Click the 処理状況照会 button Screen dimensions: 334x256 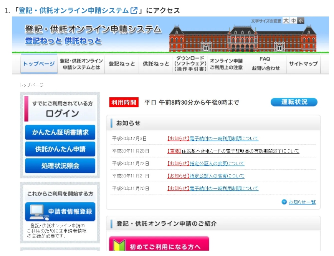tap(60, 166)
